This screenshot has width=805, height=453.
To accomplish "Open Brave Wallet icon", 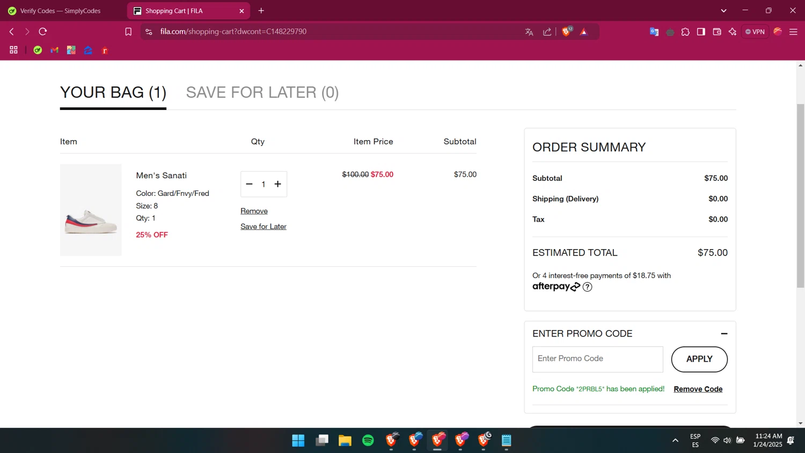I will pos(716,32).
